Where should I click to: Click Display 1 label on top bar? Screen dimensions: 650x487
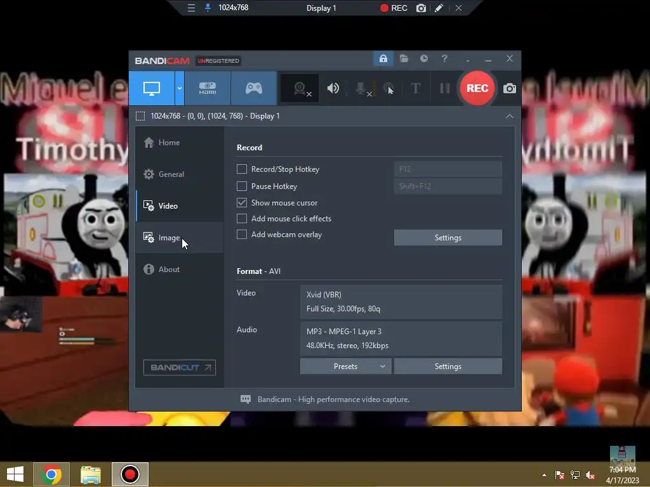click(x=321, y=8)
